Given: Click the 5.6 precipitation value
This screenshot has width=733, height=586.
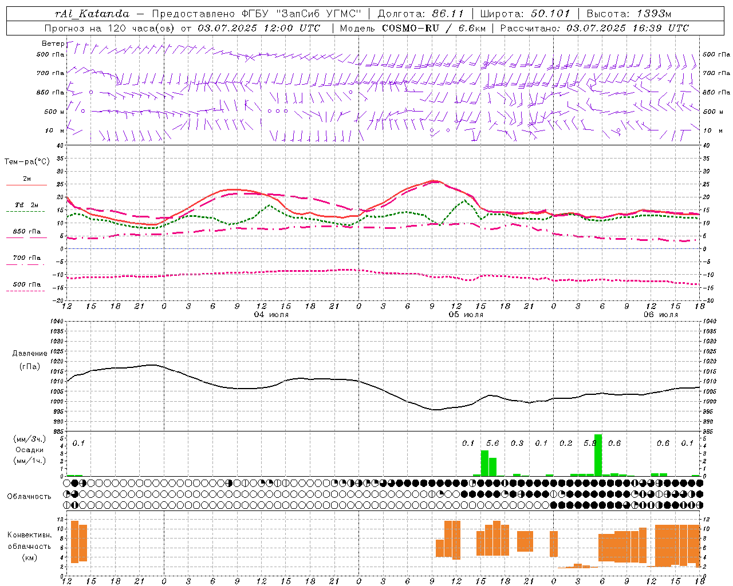Looking at the screenshot, I should pyautogui.click(x=492, y=443).
